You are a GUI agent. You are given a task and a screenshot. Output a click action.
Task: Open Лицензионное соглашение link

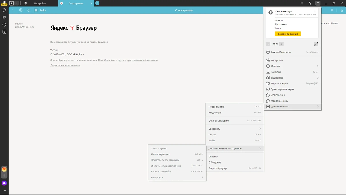65,65
